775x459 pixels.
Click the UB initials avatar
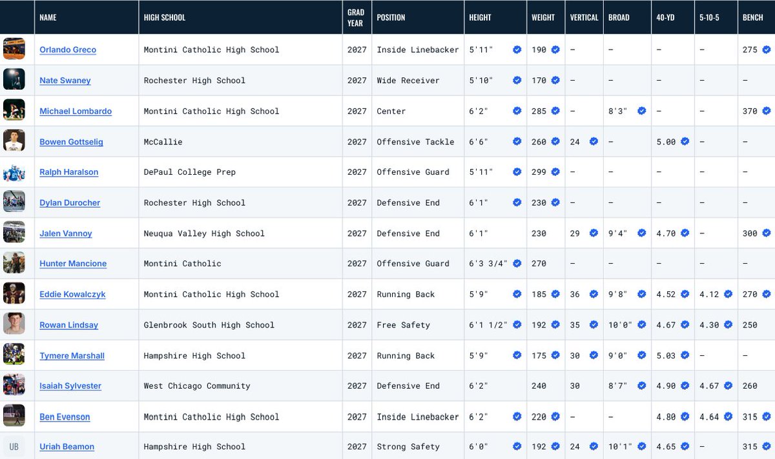(14, 446)
